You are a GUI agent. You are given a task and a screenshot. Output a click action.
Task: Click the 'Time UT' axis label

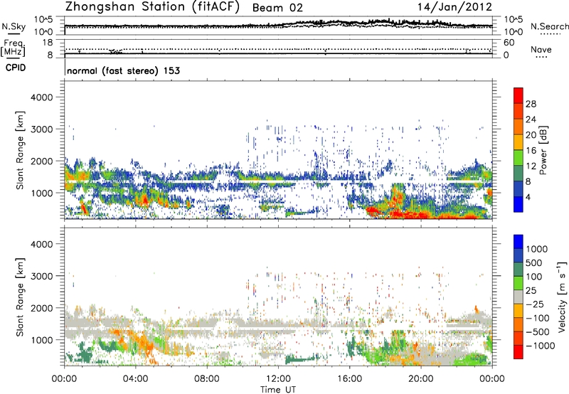[x=278, y=390]
